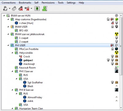The width and height of the screenshot is (123, 111).
Task: Open the mute speakers dropdown arrow
Action: click(x=31, y=9)
